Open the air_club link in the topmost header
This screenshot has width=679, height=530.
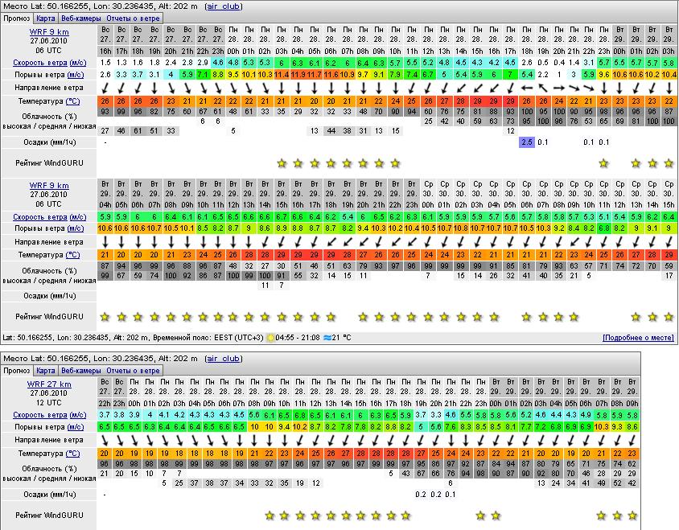[x=223, y=6]
